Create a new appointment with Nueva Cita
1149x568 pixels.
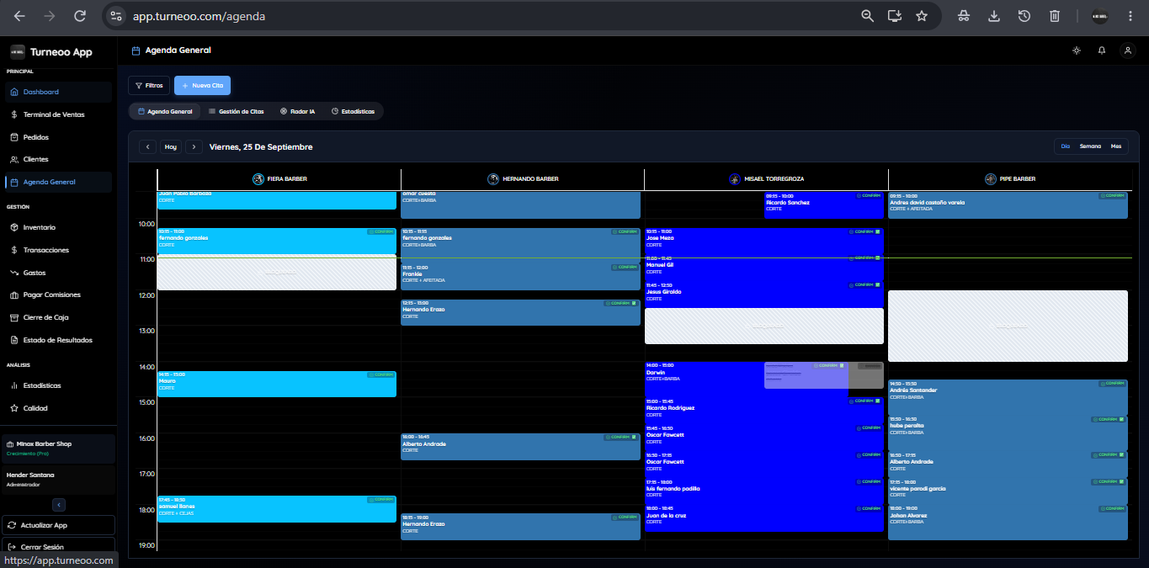(x=202, y=85)
